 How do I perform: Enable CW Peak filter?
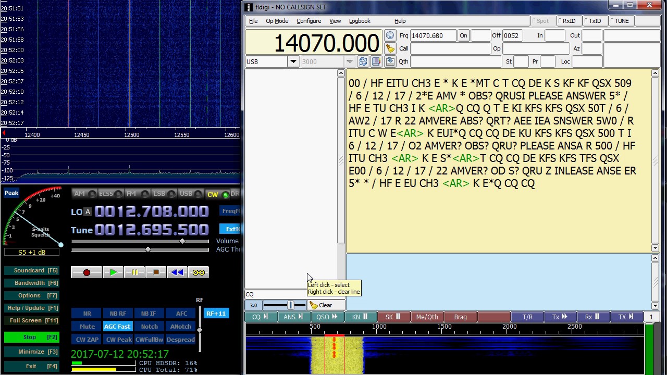click(119, 340)
